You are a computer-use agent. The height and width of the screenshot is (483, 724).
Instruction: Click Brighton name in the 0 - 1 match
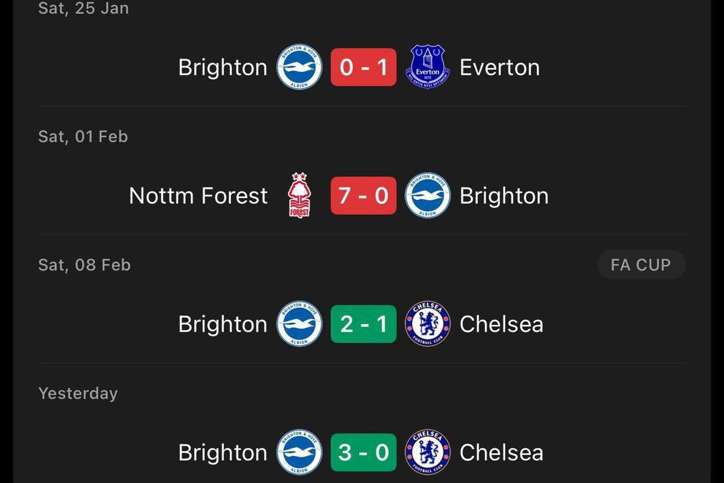point(223,67)
